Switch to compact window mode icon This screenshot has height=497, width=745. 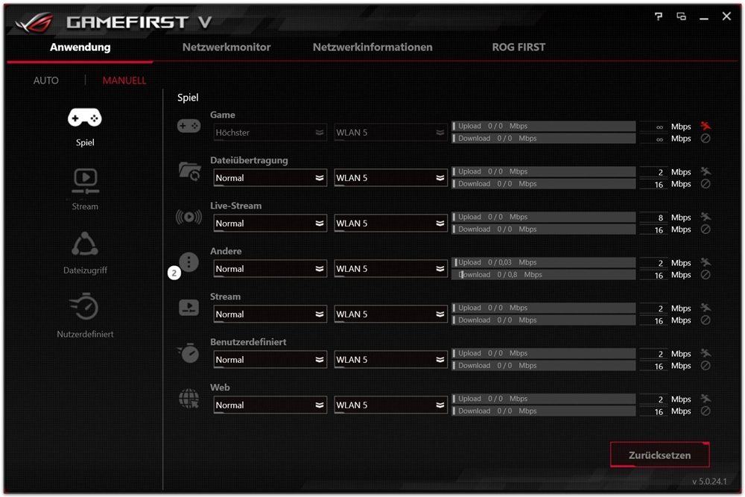point(681,16)
